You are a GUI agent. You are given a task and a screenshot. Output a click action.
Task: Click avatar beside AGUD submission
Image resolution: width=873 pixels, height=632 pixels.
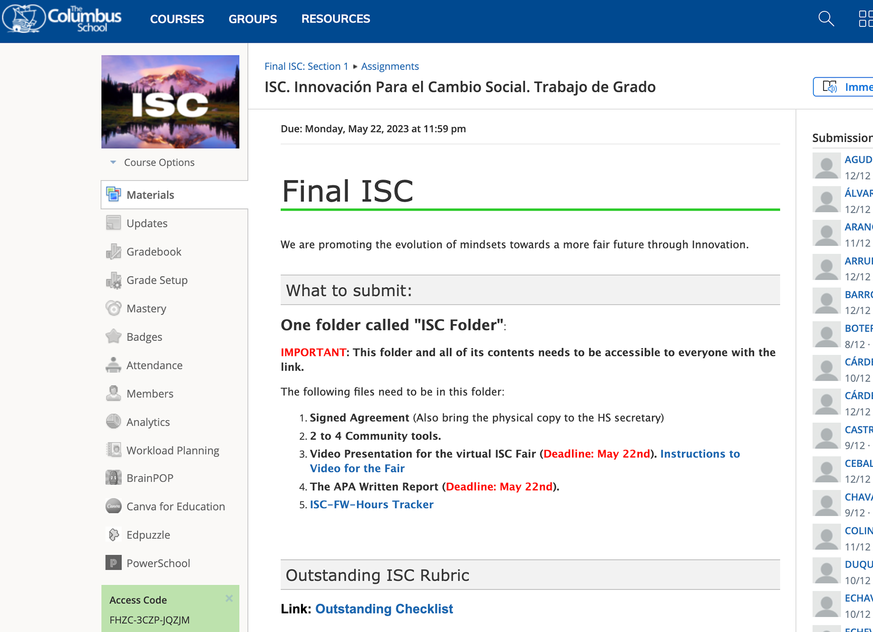coord(826,166)
